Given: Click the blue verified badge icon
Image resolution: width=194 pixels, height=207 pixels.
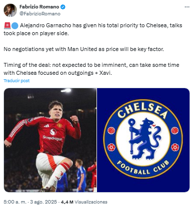Looking at the screenshot, I should [63, 7].
